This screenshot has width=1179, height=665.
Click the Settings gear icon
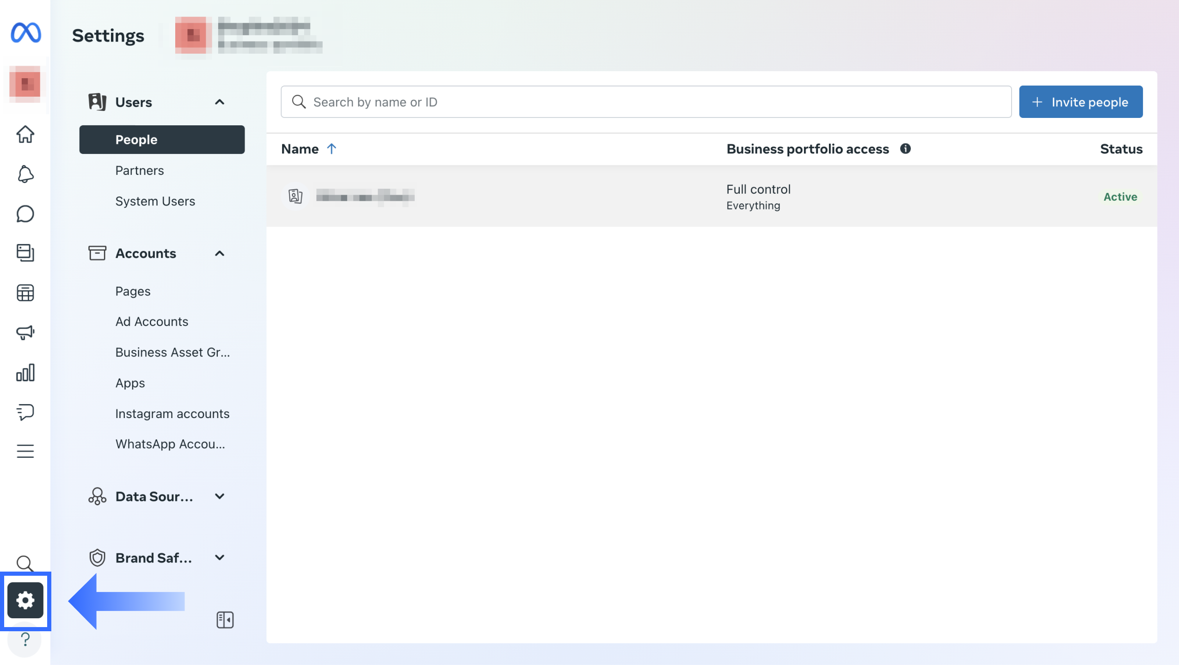tap(25, 600)
